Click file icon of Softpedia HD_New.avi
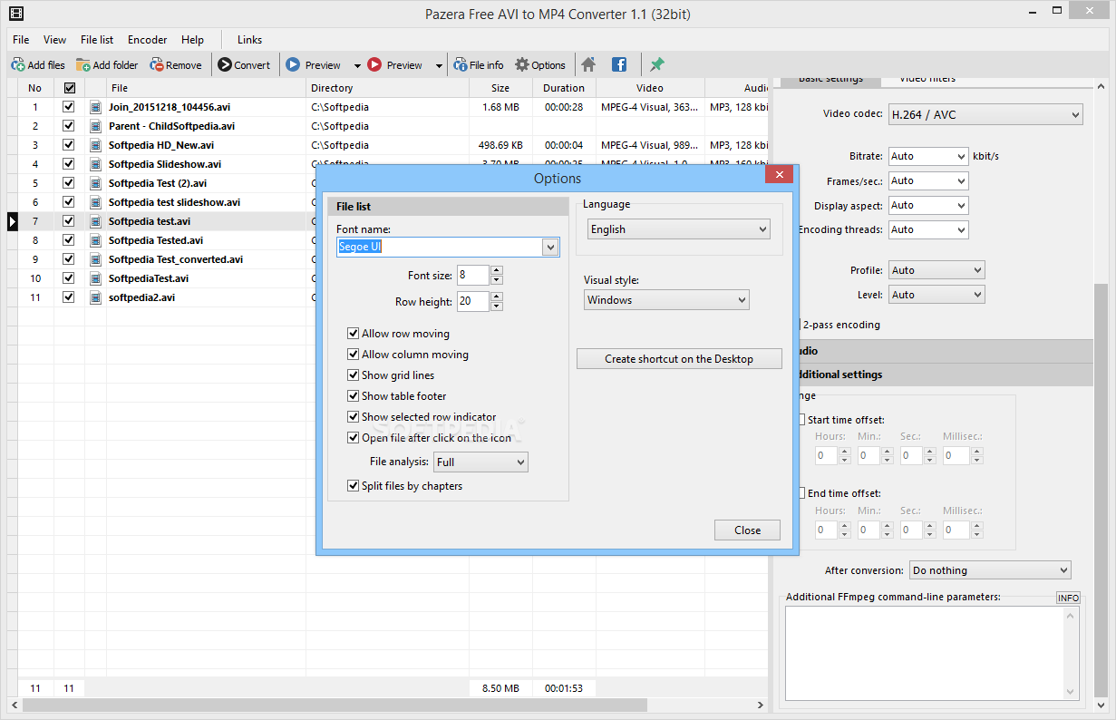The image size is (1116, 720). (x=95, y=145)
